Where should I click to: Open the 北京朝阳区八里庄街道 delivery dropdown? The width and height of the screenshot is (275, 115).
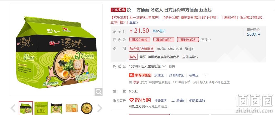[x=147, y=66]
